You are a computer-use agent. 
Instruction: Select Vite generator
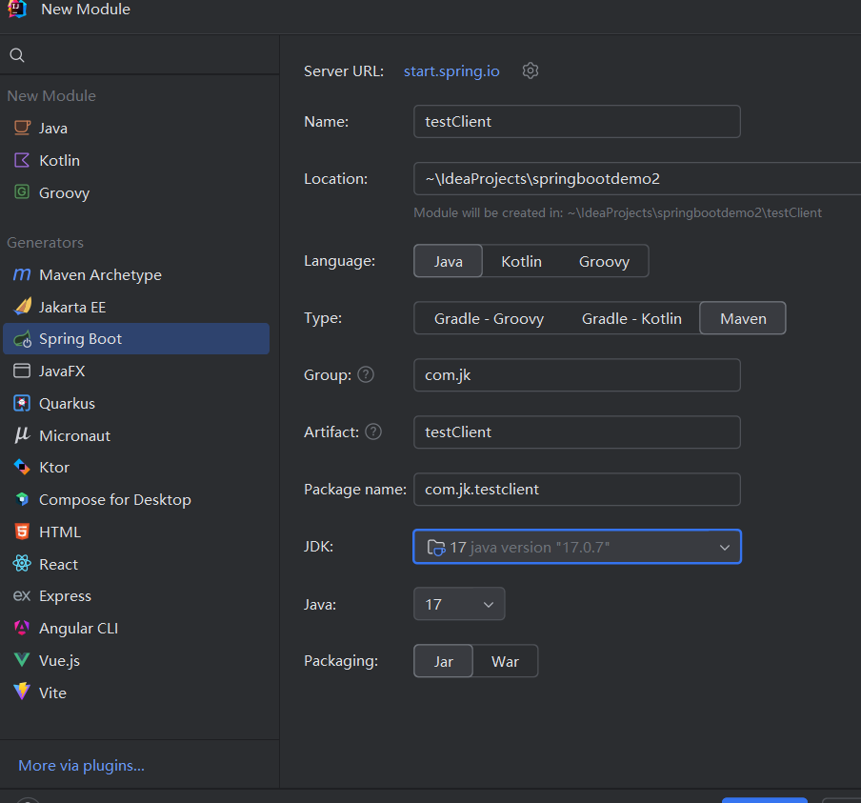tap(136, 693)
